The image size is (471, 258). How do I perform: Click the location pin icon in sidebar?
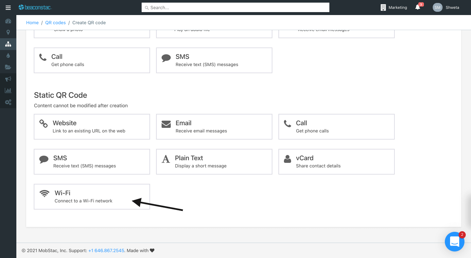coord(8,32)
